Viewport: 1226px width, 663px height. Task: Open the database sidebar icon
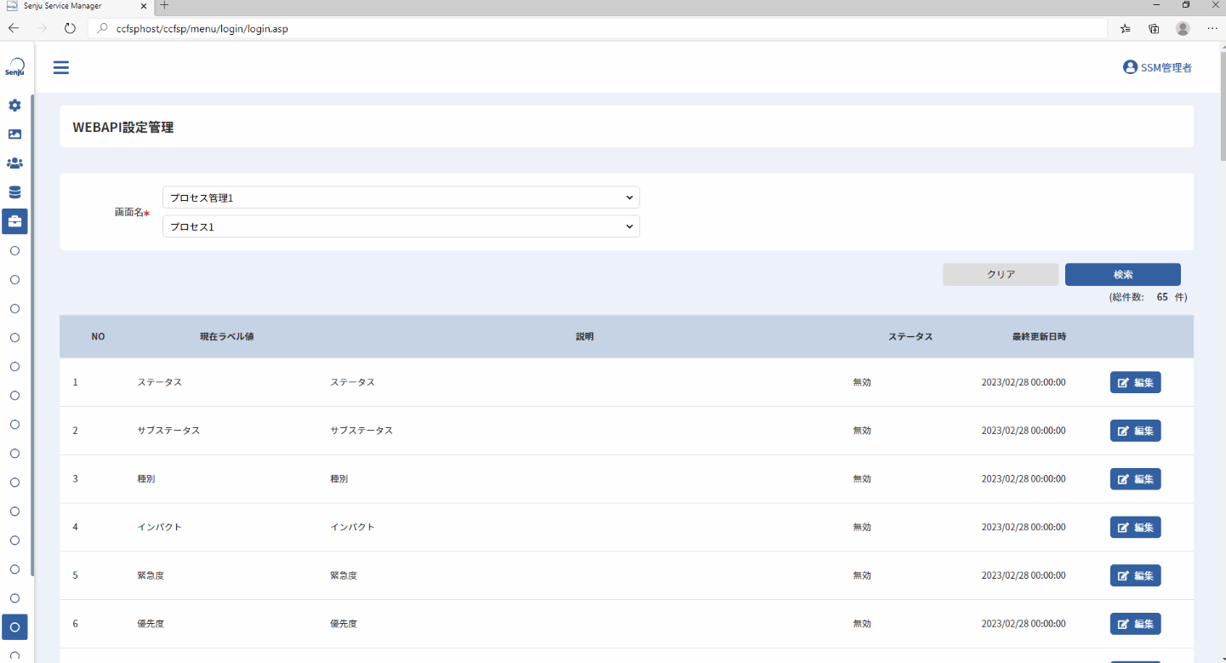(x=14, y=192)
